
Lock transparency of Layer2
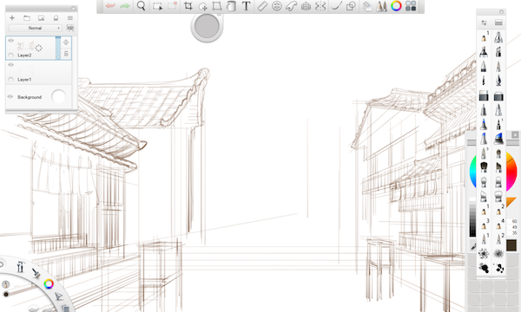coord(66,54)
